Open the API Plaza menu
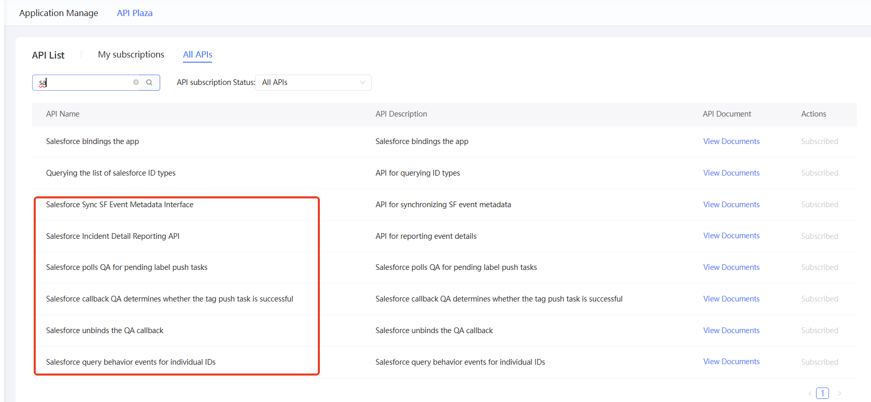Viewport: 871px width, 402px height. (135, 13)
